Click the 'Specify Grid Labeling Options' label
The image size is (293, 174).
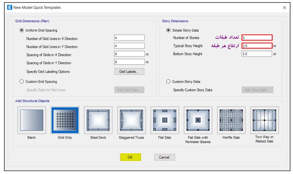click(x=48, y=72)
